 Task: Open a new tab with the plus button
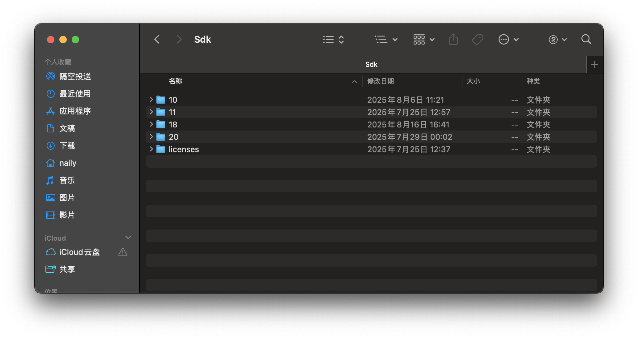[594, 64]
